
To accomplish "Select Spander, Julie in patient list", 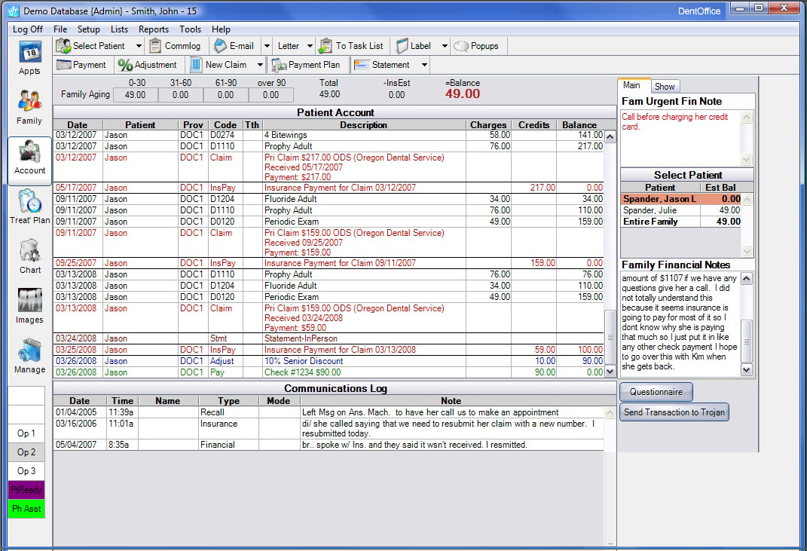I will (649, 210).
